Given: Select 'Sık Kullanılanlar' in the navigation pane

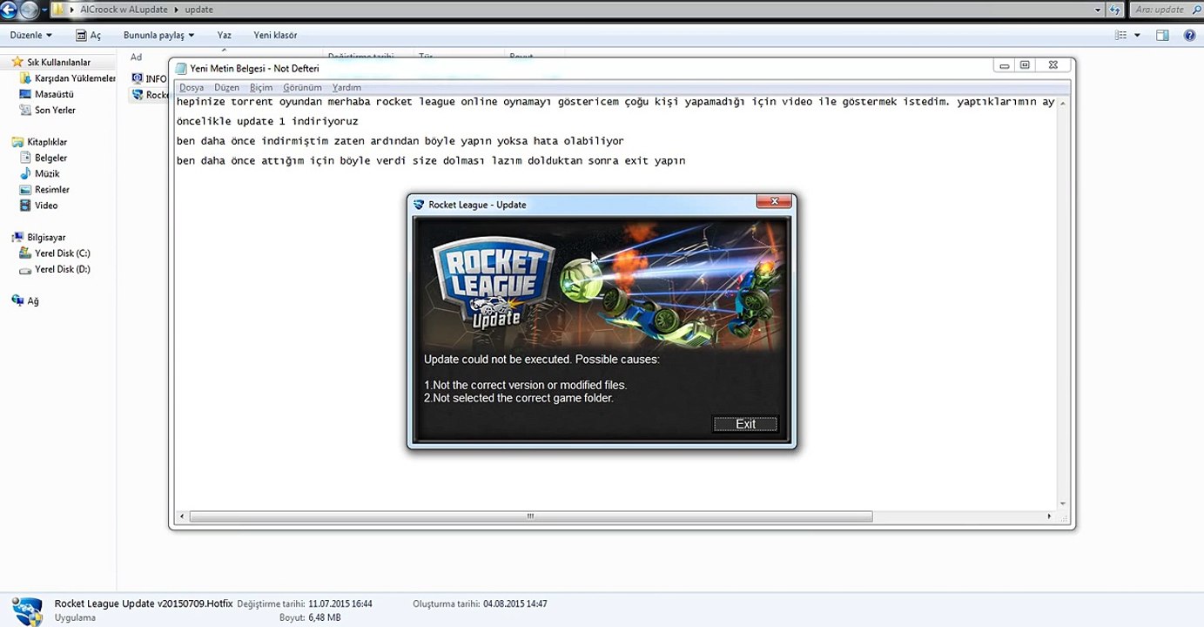Looking at the screenshot, I should [x=59, y=63].
